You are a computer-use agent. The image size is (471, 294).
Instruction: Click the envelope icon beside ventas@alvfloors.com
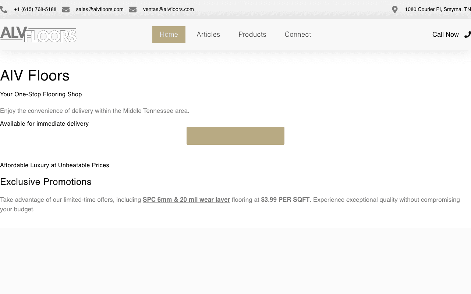(x=133, y=10)
